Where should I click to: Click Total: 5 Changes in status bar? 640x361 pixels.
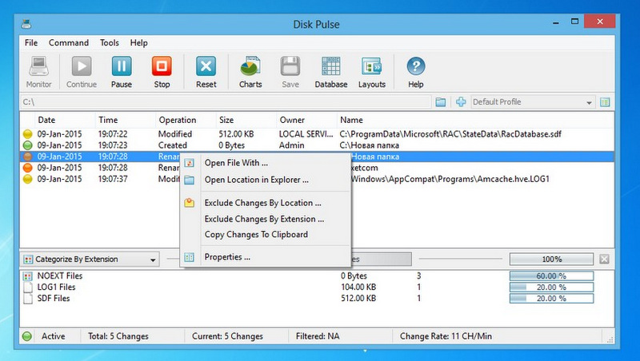(118, 336)
